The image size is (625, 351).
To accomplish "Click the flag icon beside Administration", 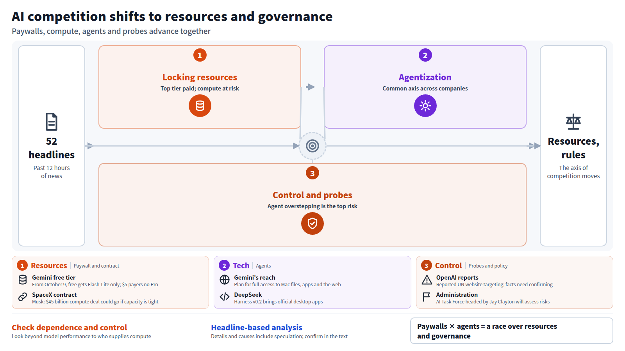I will [x=427, y=297].
